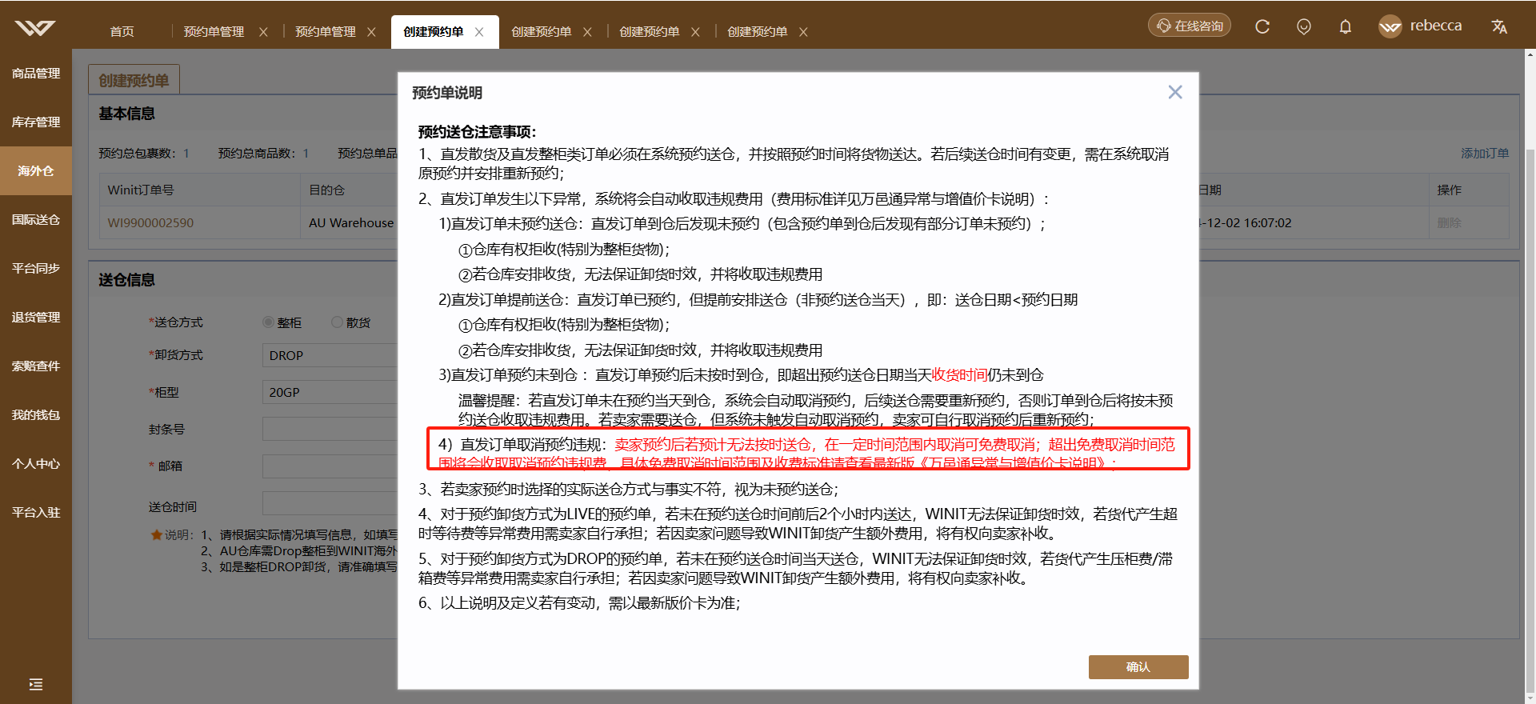Collapse the sidebar with bottom menu icon
Image resolution: width=1536 pixels, height=704 pixels.
[x=36, y=684]
